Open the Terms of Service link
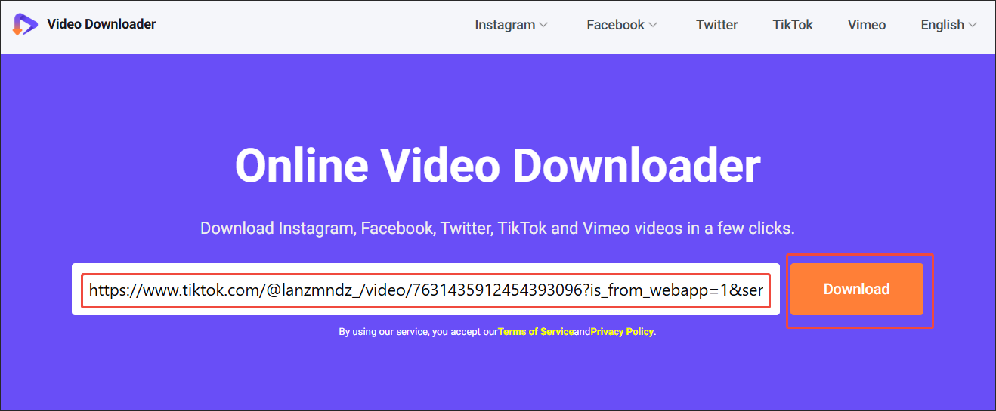This screenshot has width=996, height=411. point(536,332)
